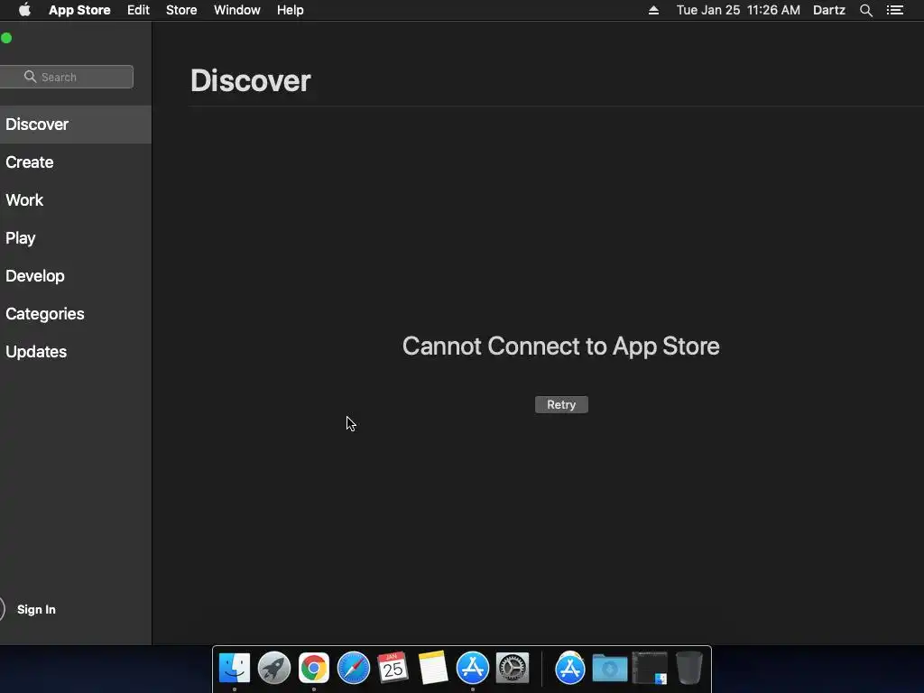
Task: Open Downloads folder in the Dock
Action: pos(610,669)
